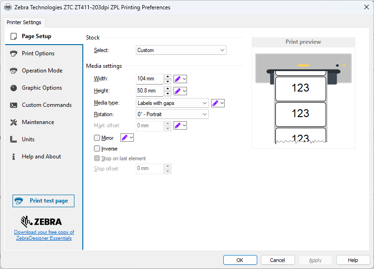Click the Mark offset pencil icon

177,125
